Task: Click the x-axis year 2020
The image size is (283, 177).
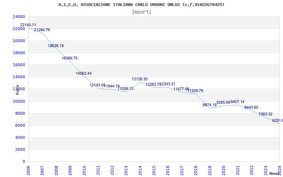Action: click(x=224, y=170)
